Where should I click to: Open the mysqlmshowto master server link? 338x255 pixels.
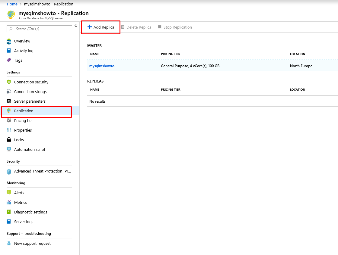[x=102, y=66]
